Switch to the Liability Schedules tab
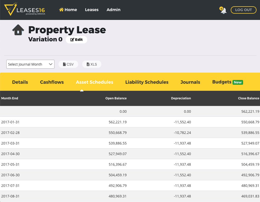The width and height of the screenshot is (260, 202). click(x=147, y=82)
